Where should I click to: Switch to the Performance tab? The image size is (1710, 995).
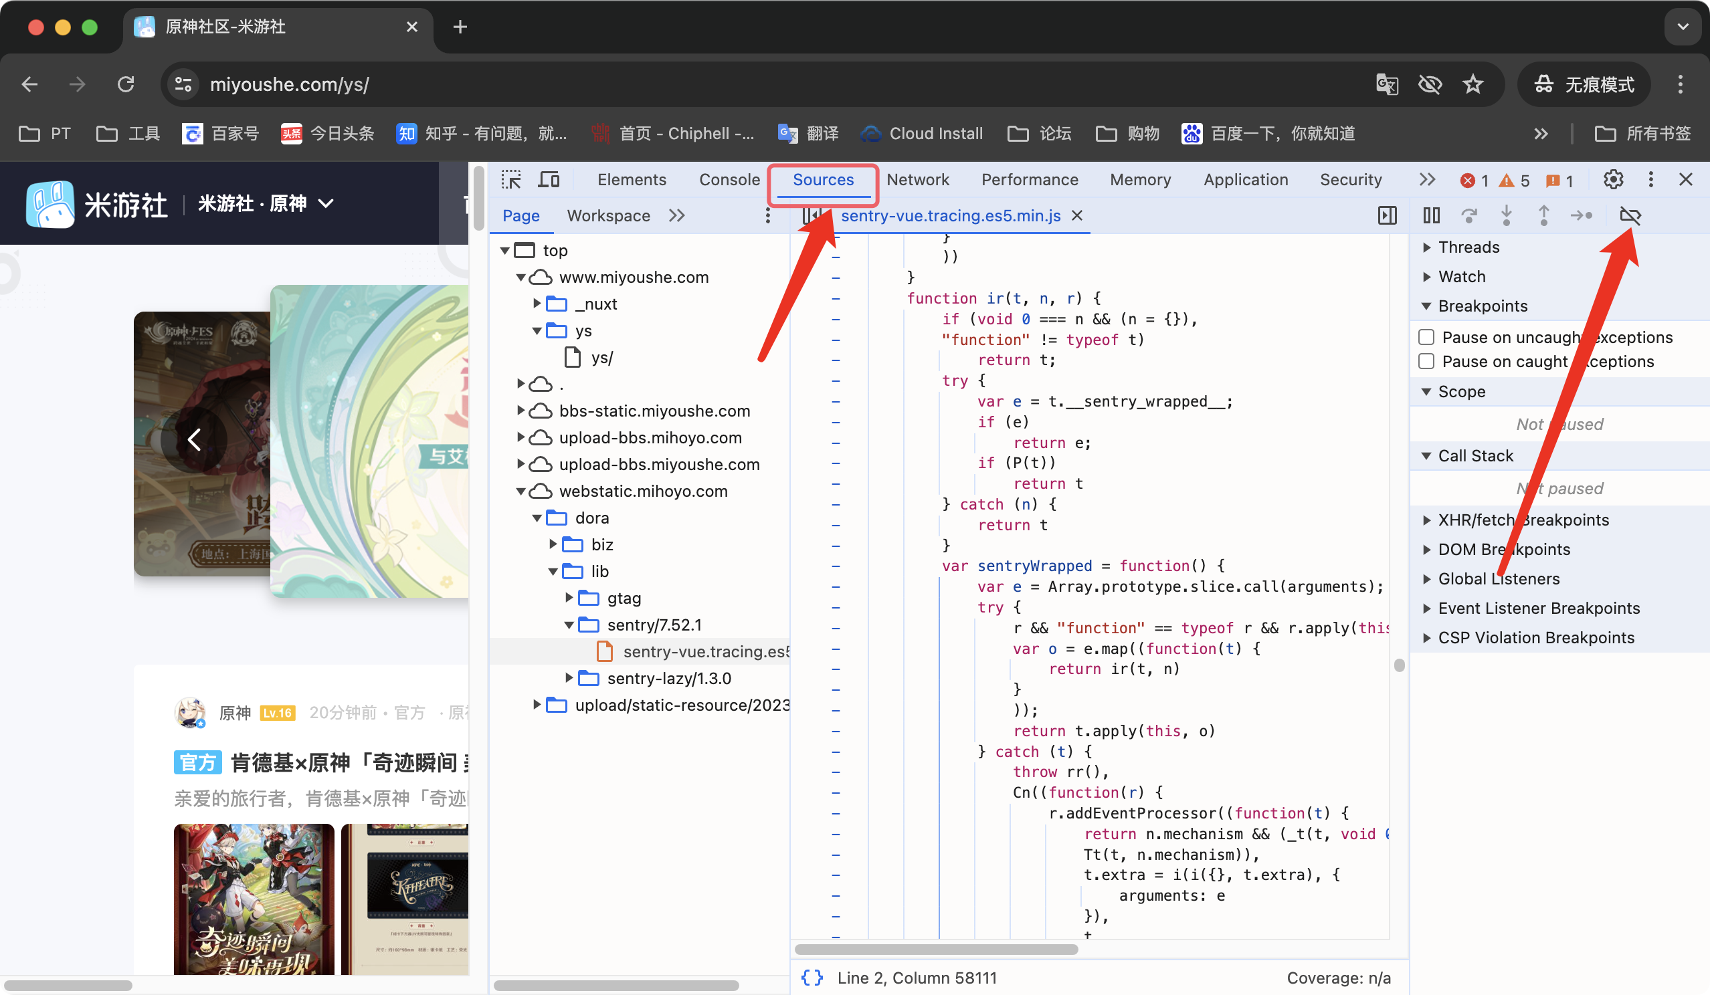1030,180
